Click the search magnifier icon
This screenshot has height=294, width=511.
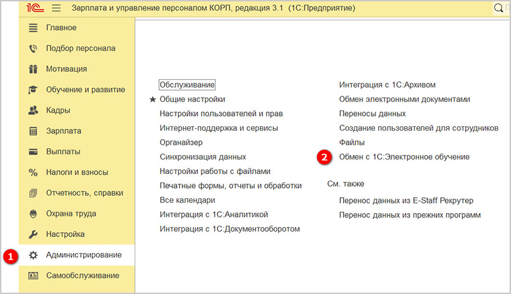click(x=499, y=8)
